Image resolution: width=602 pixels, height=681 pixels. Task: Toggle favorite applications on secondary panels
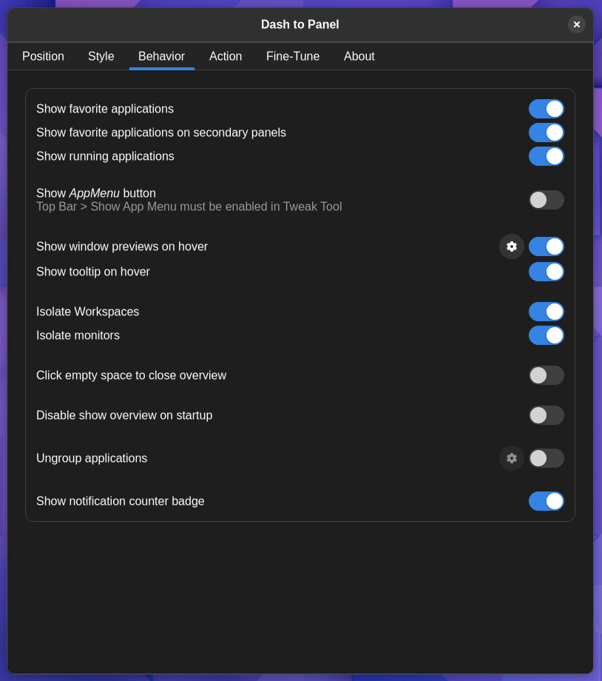pyautogui.click(x=546, y=132)
